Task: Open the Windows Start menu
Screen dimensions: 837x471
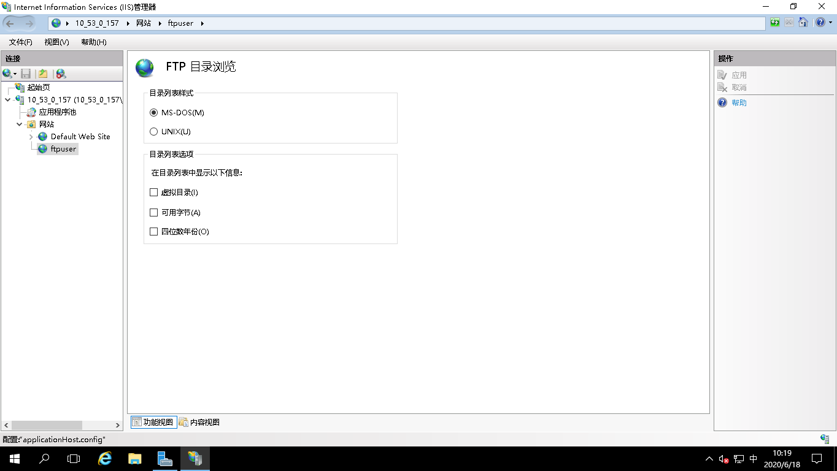Action: click(15, 459)
